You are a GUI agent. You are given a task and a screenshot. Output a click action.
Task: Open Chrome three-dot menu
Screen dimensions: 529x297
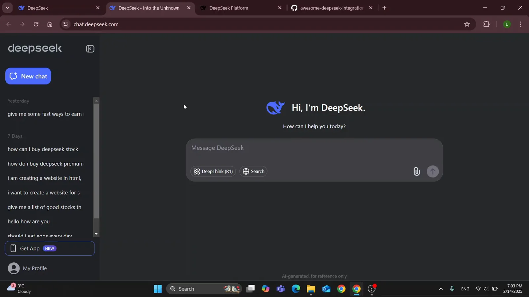tap(521, 24)
